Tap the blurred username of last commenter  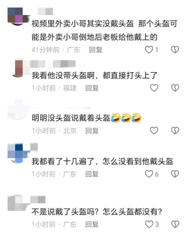click(38, 200)
